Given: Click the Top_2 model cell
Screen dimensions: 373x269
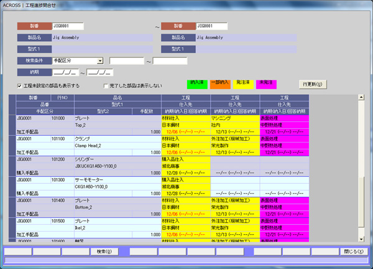Looking at the screenshot, I should click(117, 125).
